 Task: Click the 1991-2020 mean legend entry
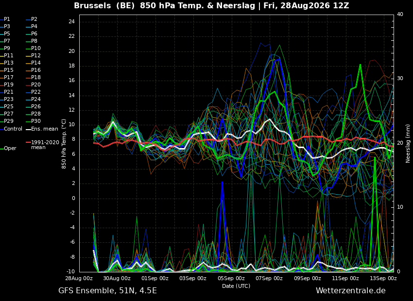pyautogui.click(x=43, y=145)
